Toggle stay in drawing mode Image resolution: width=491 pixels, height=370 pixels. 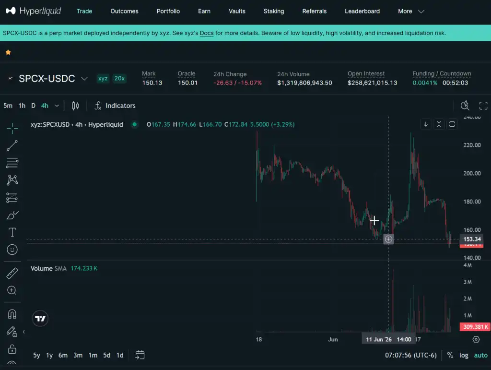[x=12, y=332]
